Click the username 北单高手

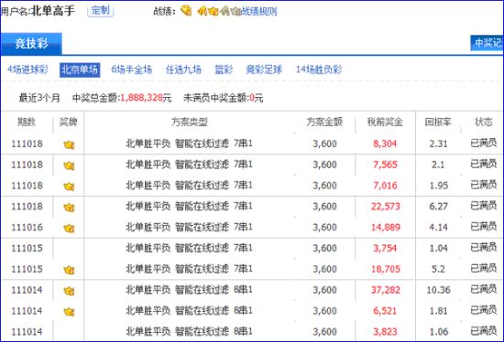[53, 11]
